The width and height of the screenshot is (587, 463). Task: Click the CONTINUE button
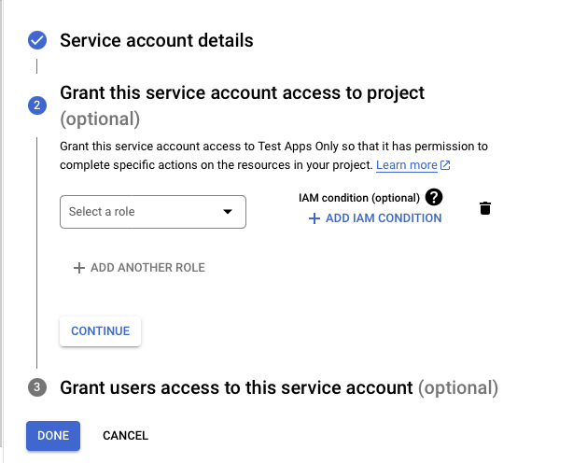[101, 331]
